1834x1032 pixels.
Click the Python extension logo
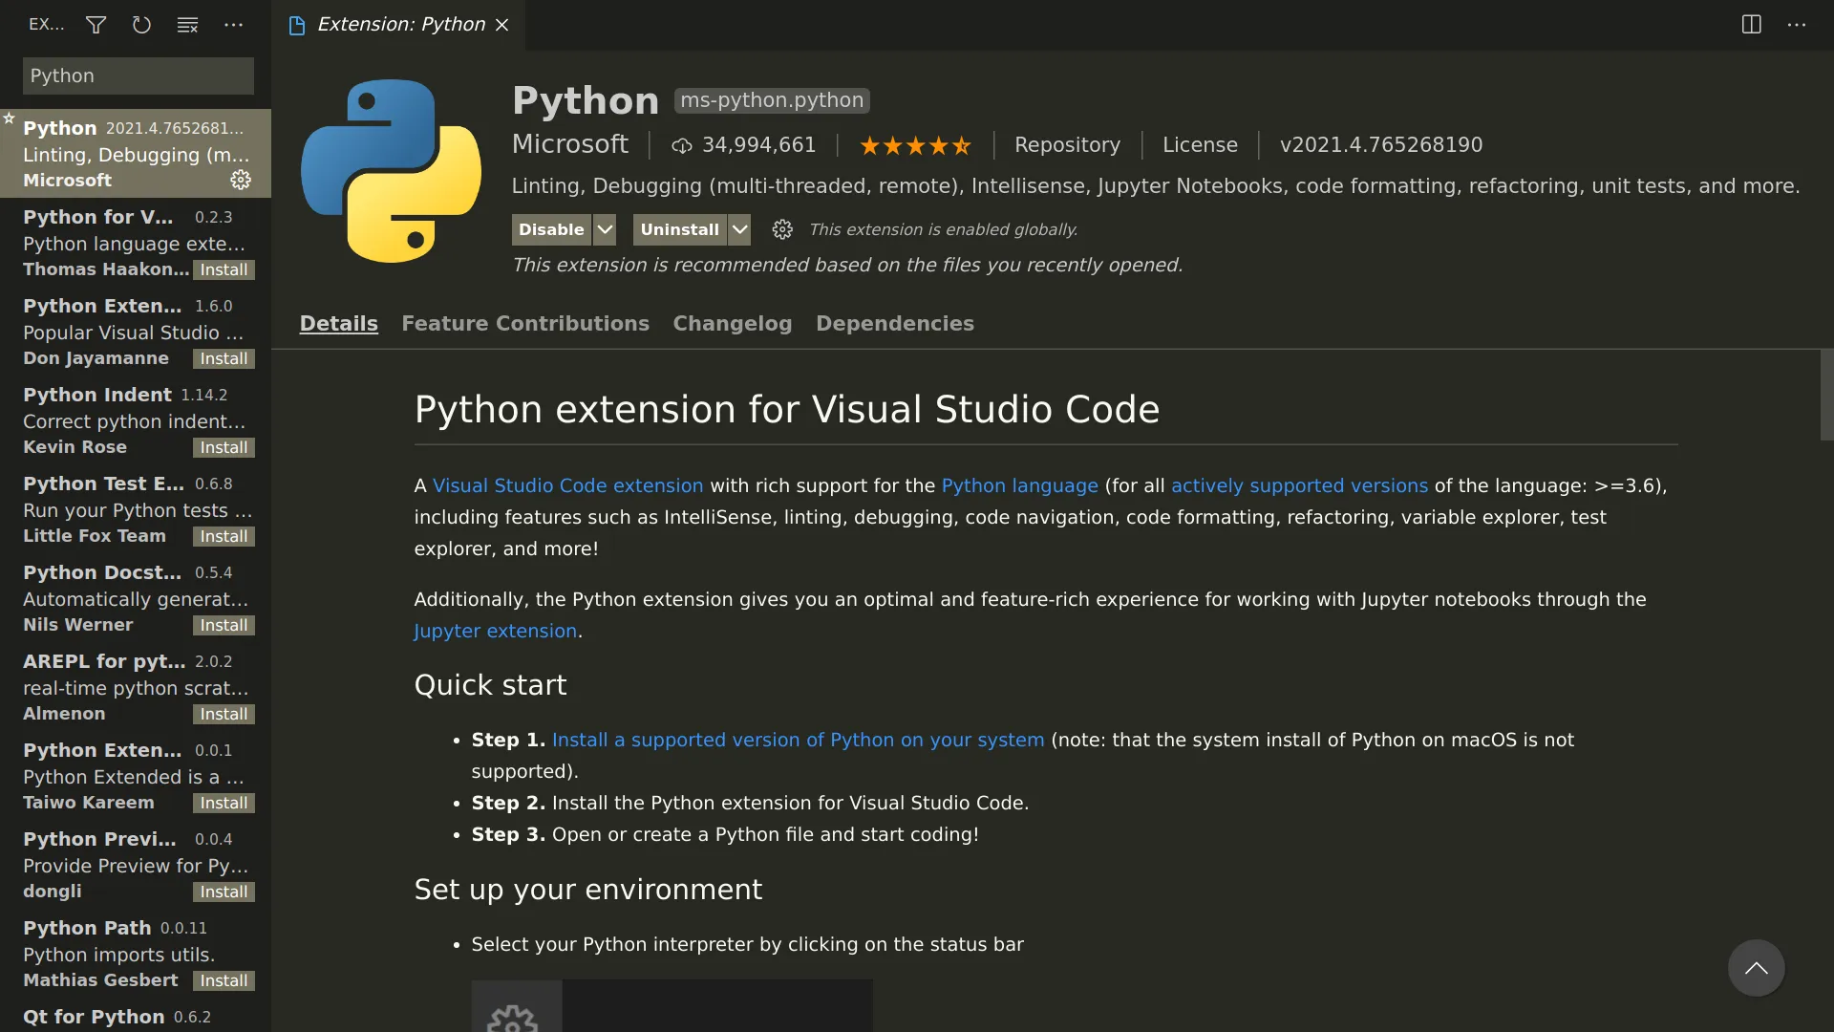point(390,172)
